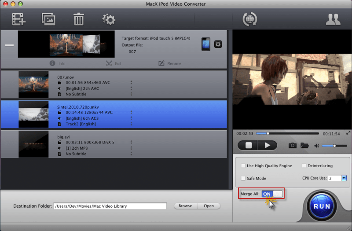
Task: Click the total time 00:11:54
Action: coord(331,134)
